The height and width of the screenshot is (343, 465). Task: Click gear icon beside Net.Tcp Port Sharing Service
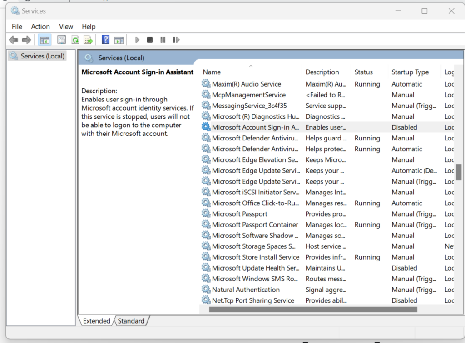coord(206,300)
